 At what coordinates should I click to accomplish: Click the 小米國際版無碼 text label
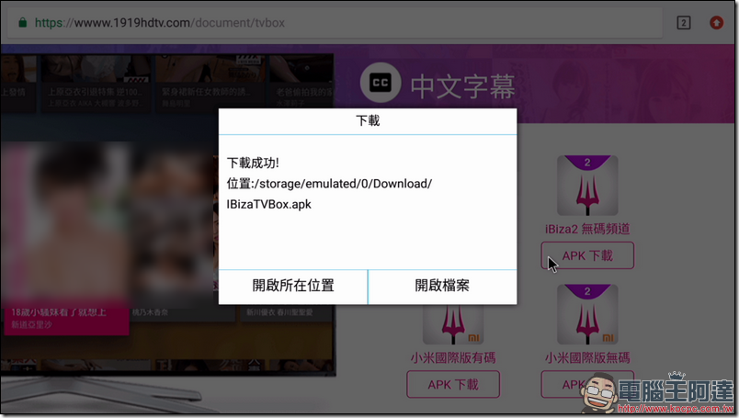[587, 357]
